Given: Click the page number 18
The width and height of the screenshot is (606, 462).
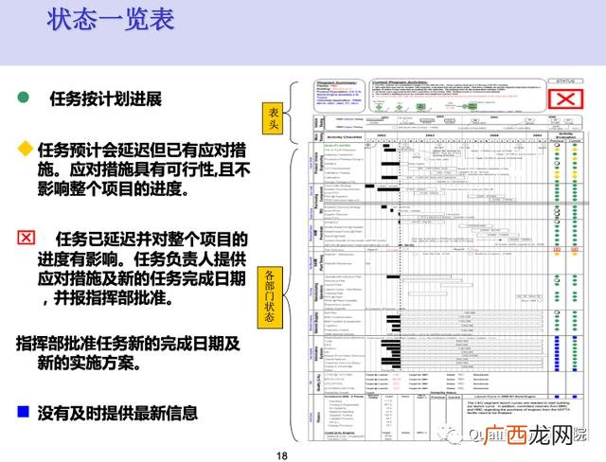Looking at the screenshot, I should 282,455.
